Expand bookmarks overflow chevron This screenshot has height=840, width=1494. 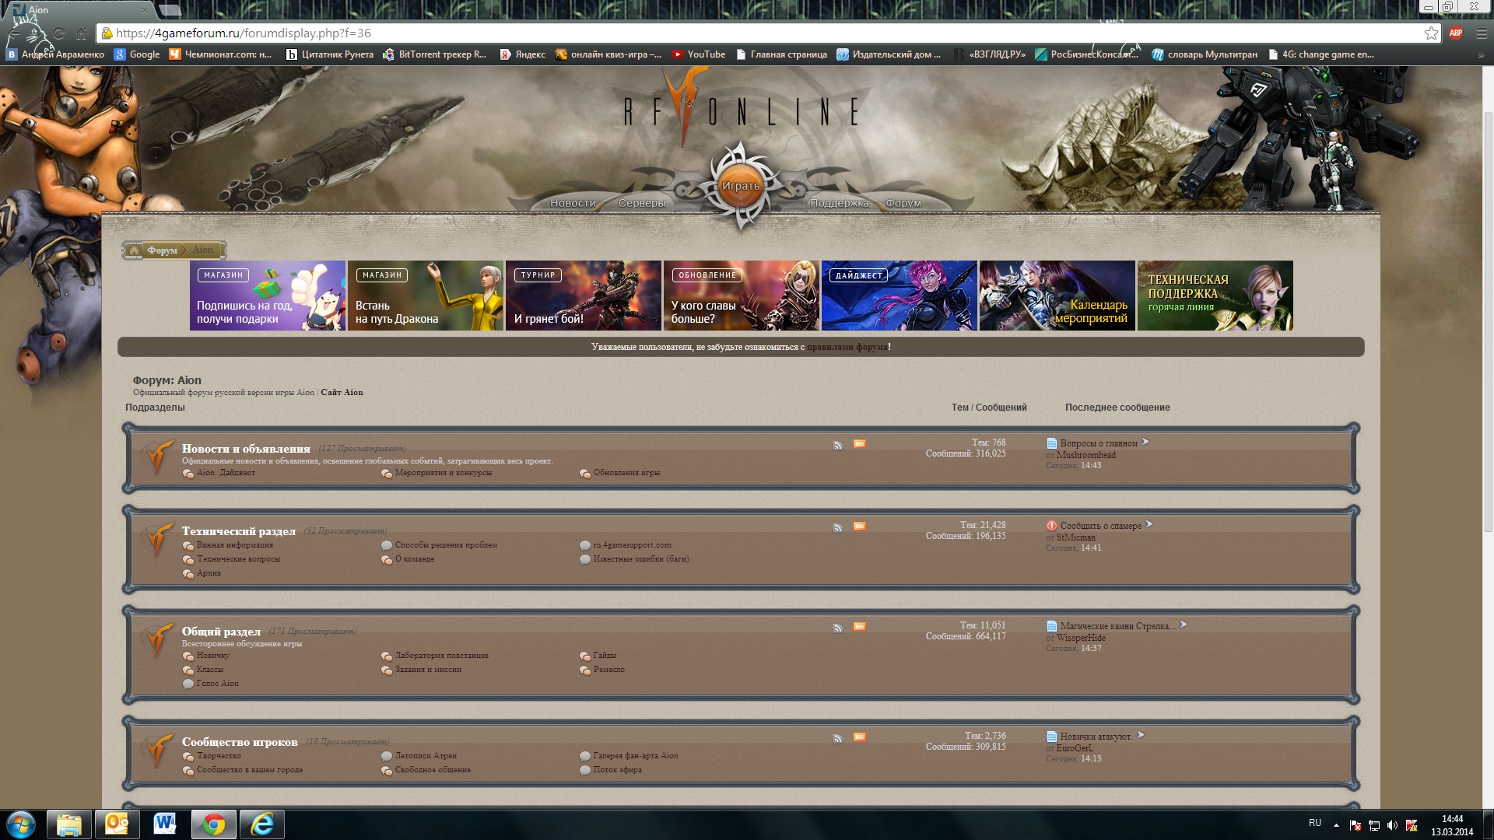[1481, 55]
